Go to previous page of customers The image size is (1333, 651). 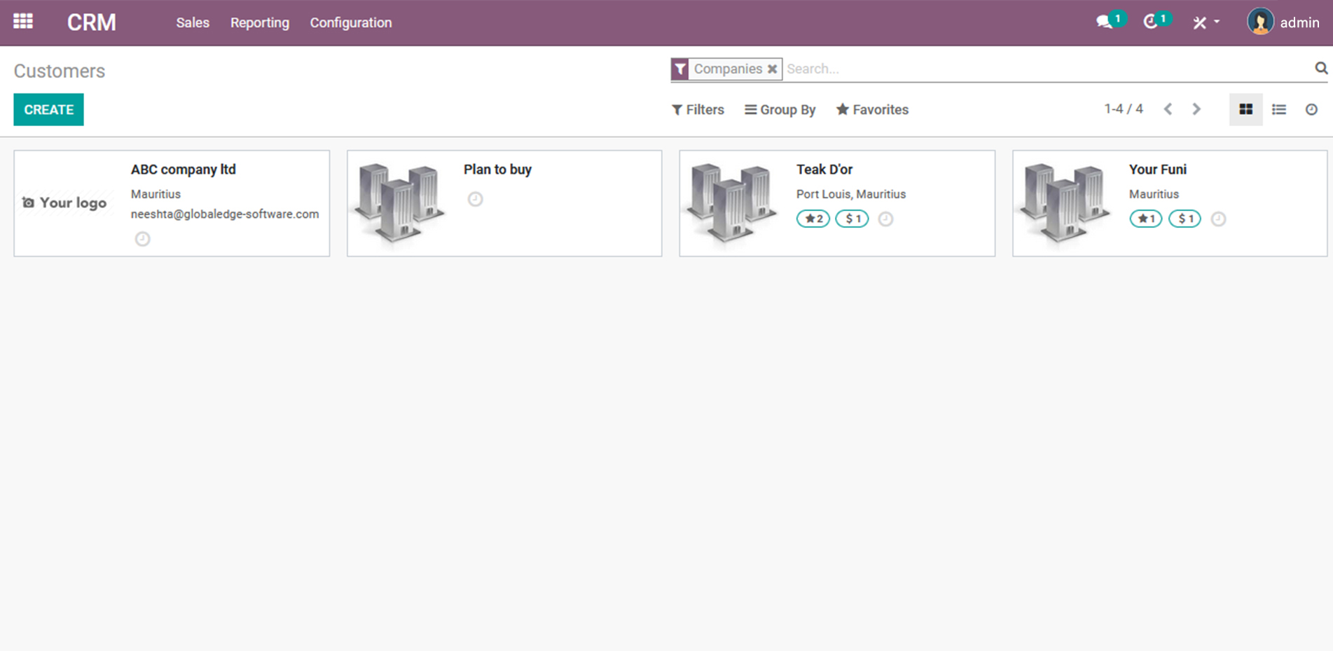click(x=1168, y=109)
